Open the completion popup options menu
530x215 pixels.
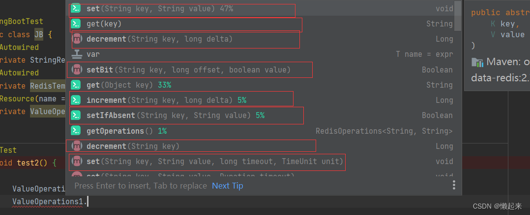pyautogui.click(x=454, y=185)
